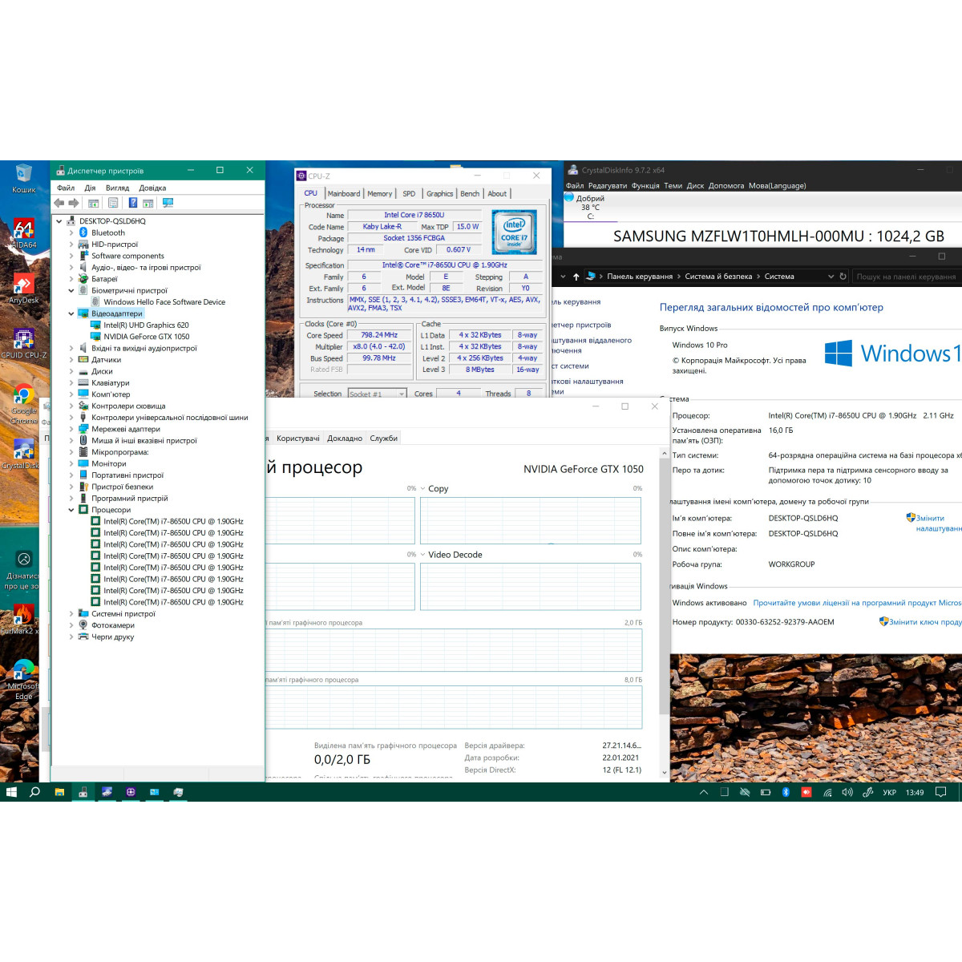962x962 pixels.
Task: Click the scan for hardware changes monitor icon
Action: (168, 203)
